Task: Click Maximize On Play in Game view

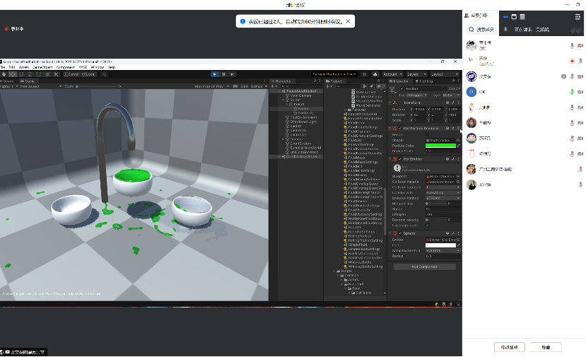Action: [209, 86]
